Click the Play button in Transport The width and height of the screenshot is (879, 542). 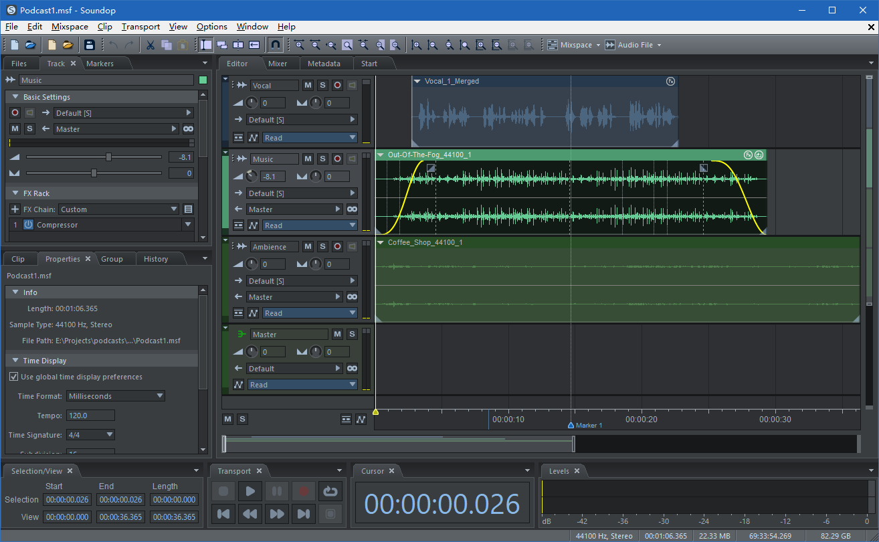(250, 491)
